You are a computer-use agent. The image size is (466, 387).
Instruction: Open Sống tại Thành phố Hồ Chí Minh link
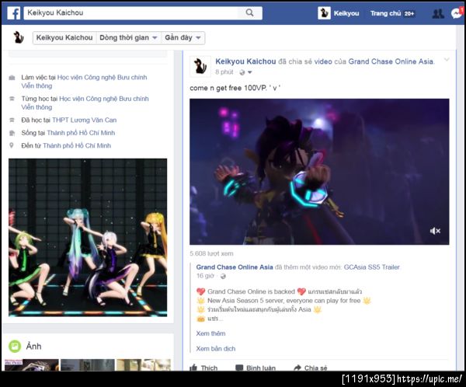point(81,133)
